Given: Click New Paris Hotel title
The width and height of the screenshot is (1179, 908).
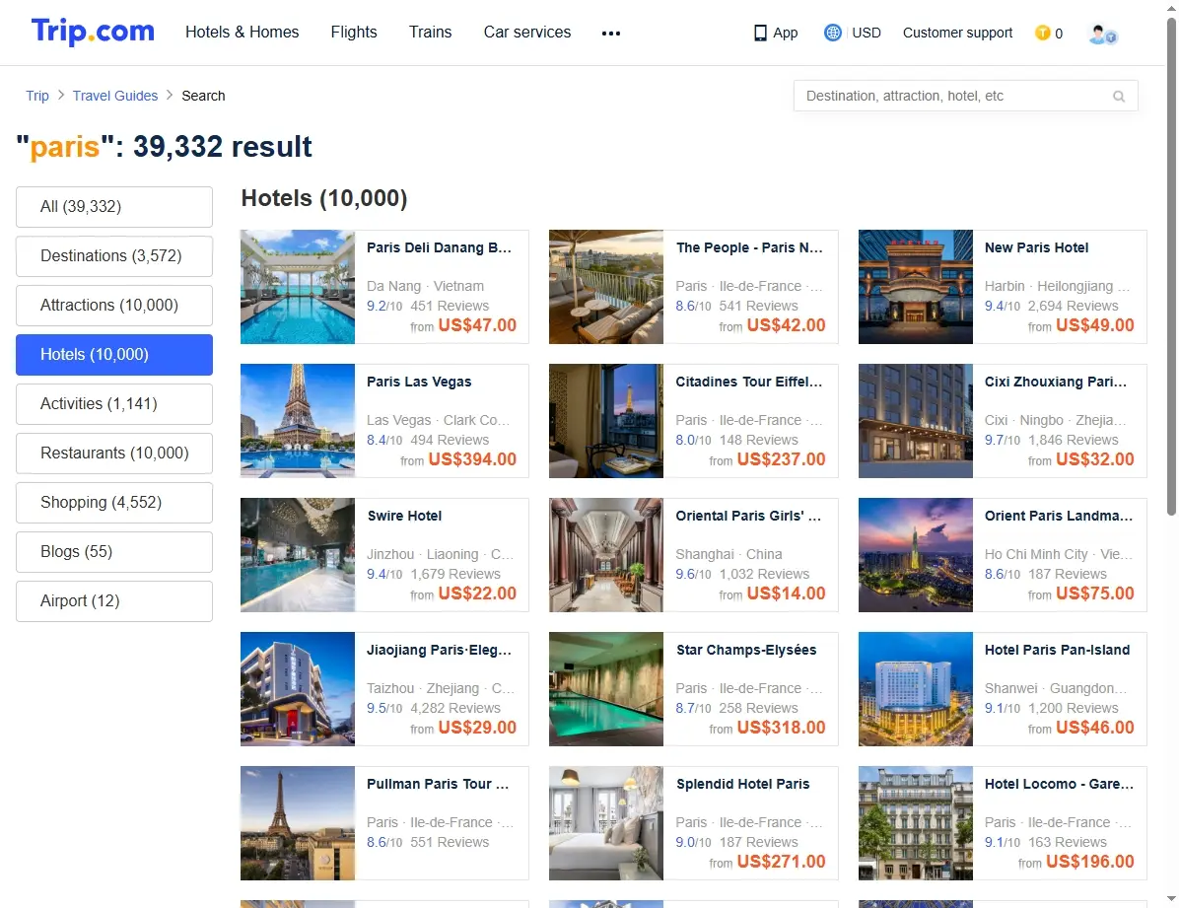Looking at the screenshot, I should (1036, 247).
